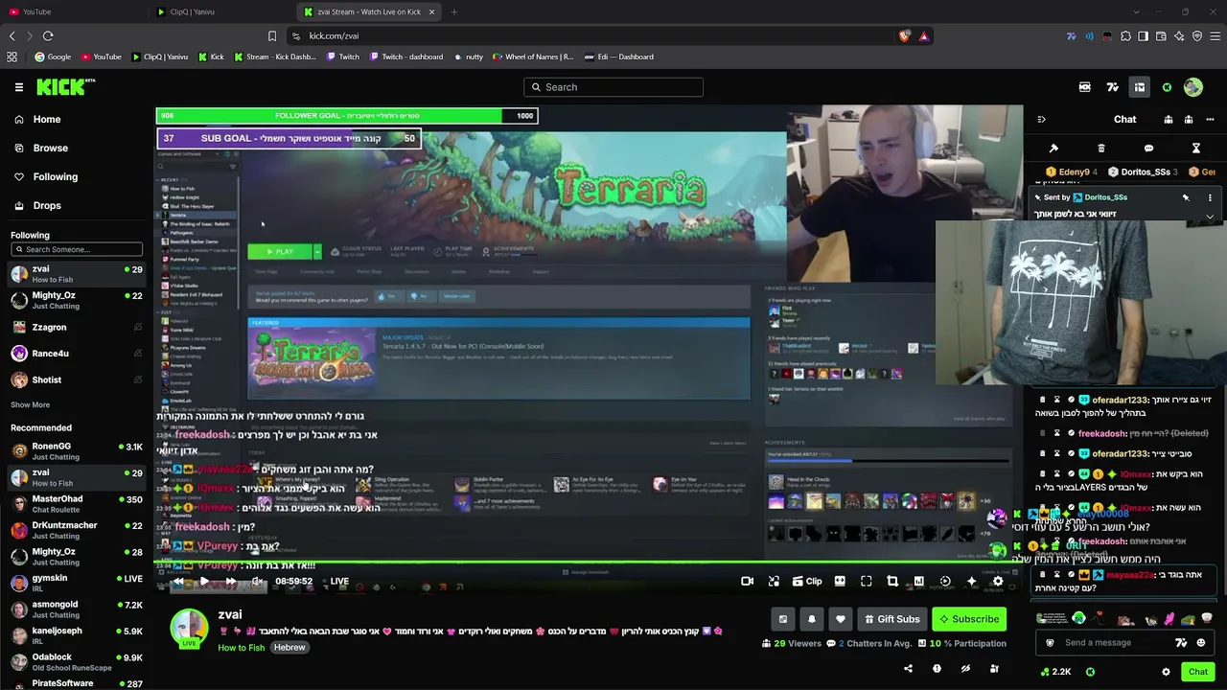Play the stream video
The height and width of the screenshot is (690, 1227).
[x=203, y=581]
